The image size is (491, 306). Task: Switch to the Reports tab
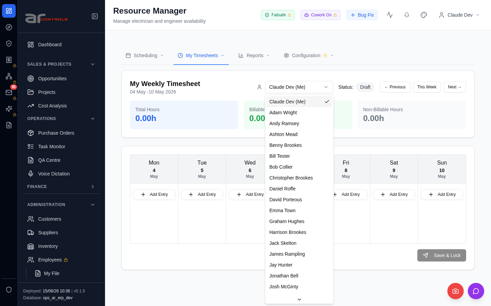coord(254,55)
